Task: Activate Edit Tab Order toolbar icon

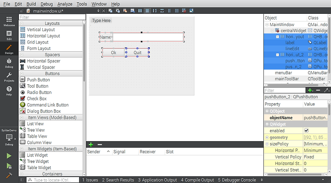Action: point(132,11)
